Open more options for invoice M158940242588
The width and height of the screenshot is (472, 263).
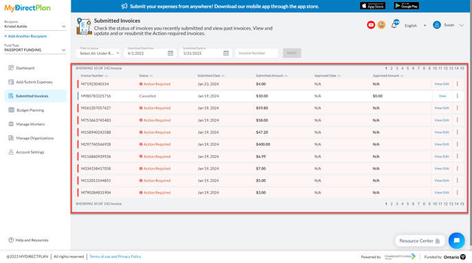458,132
